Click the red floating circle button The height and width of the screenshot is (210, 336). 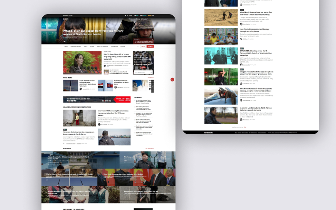[172, 80]
